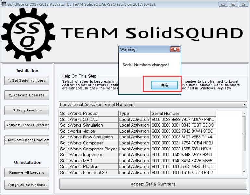Close the Warning dialog with X
Screen dimensions: 250x195
tap(175, 49)
